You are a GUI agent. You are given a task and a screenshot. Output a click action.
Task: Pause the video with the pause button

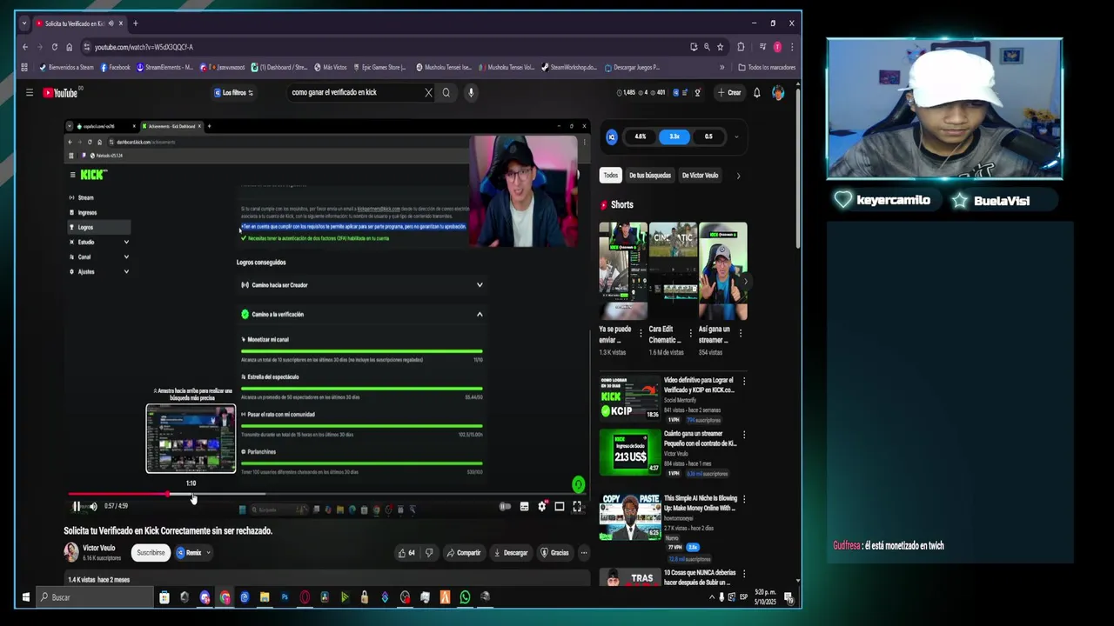click(x=77, y=506)
